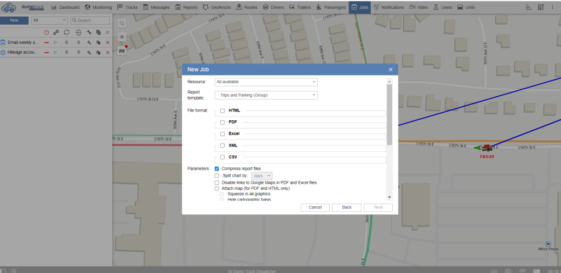Enable Attach map for PDF and HTML
This screenshot has width=561, height=273.
[217, 188]
